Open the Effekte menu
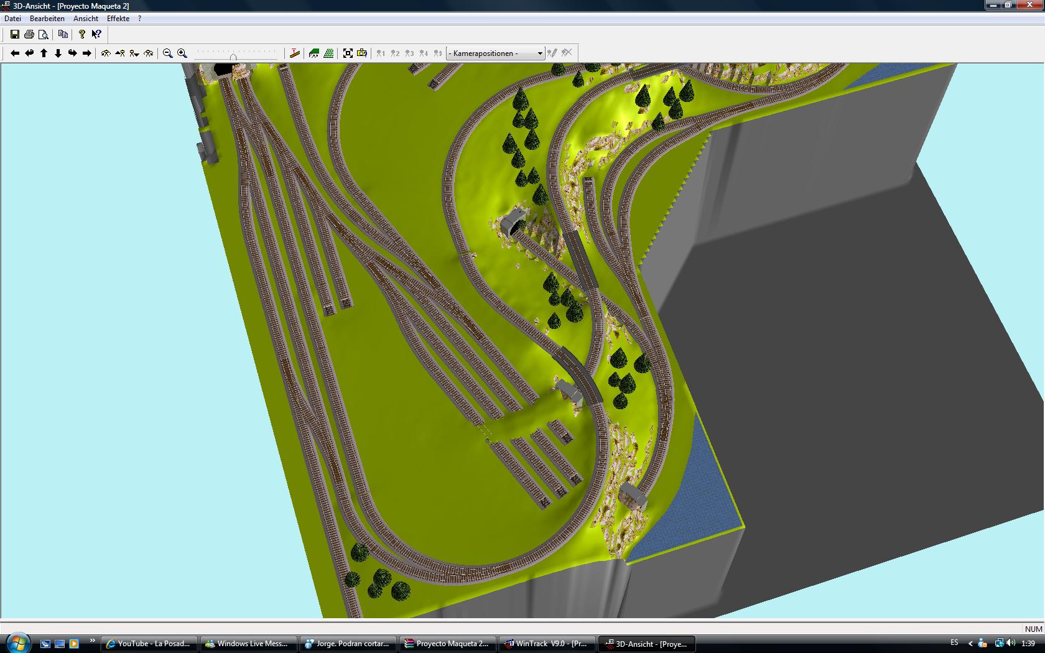Viewport: 1045px width, 653px height. (x=118, y=19)
